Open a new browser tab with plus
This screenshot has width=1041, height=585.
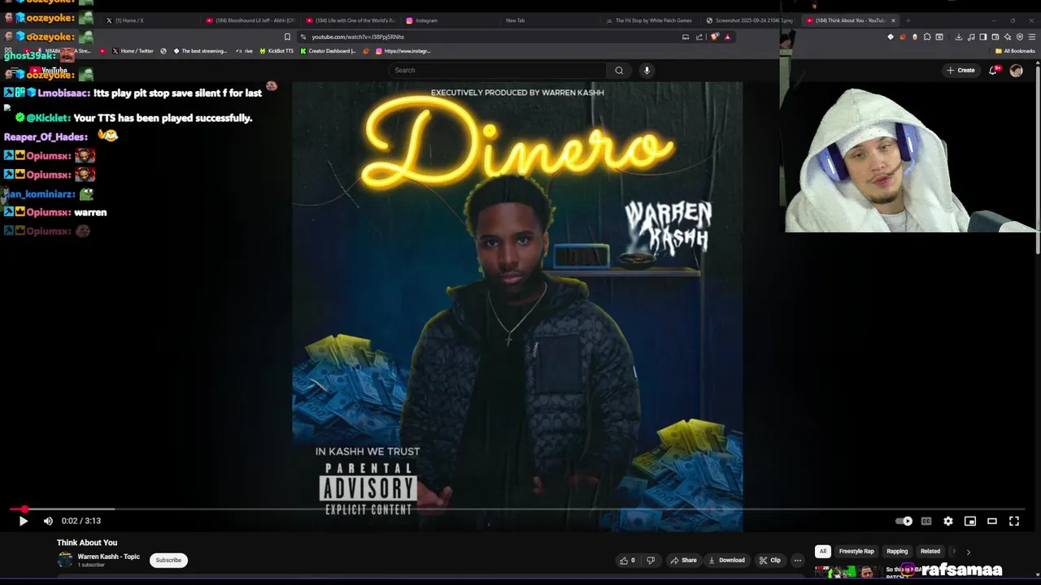908,20
